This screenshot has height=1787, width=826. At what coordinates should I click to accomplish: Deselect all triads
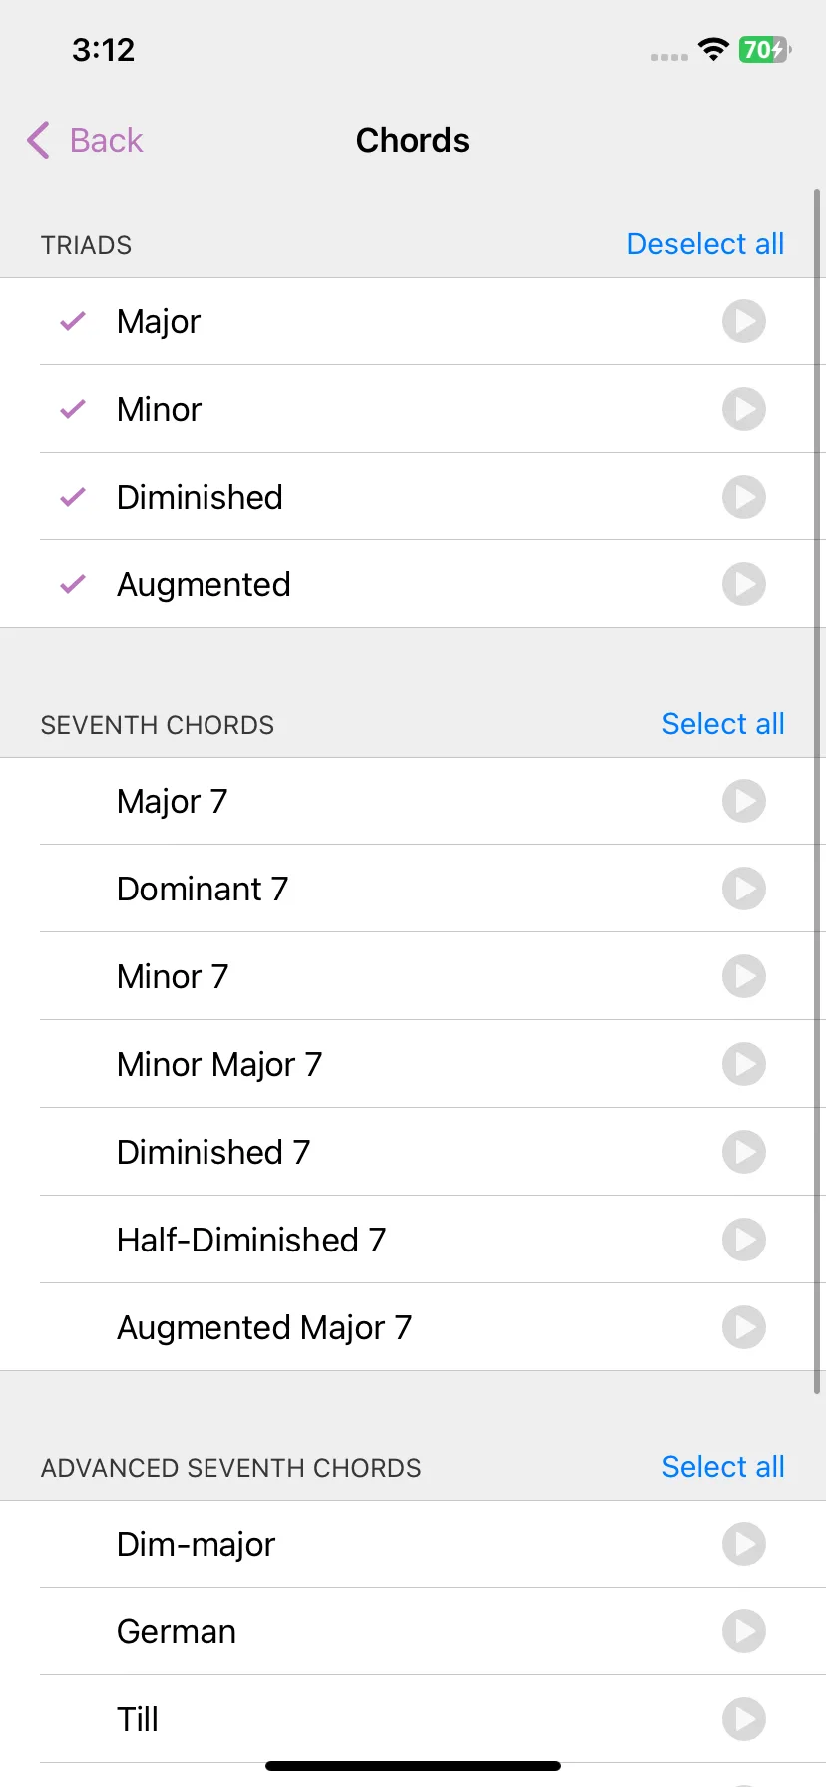coord(705,244)
